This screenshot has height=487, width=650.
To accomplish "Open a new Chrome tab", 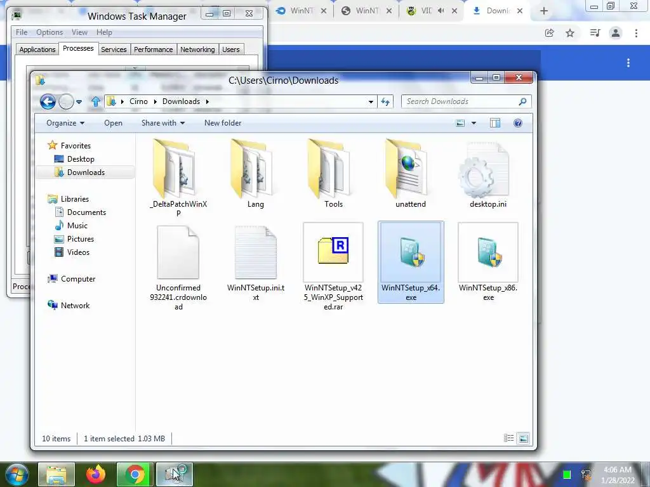I will [x=544, y=11].
